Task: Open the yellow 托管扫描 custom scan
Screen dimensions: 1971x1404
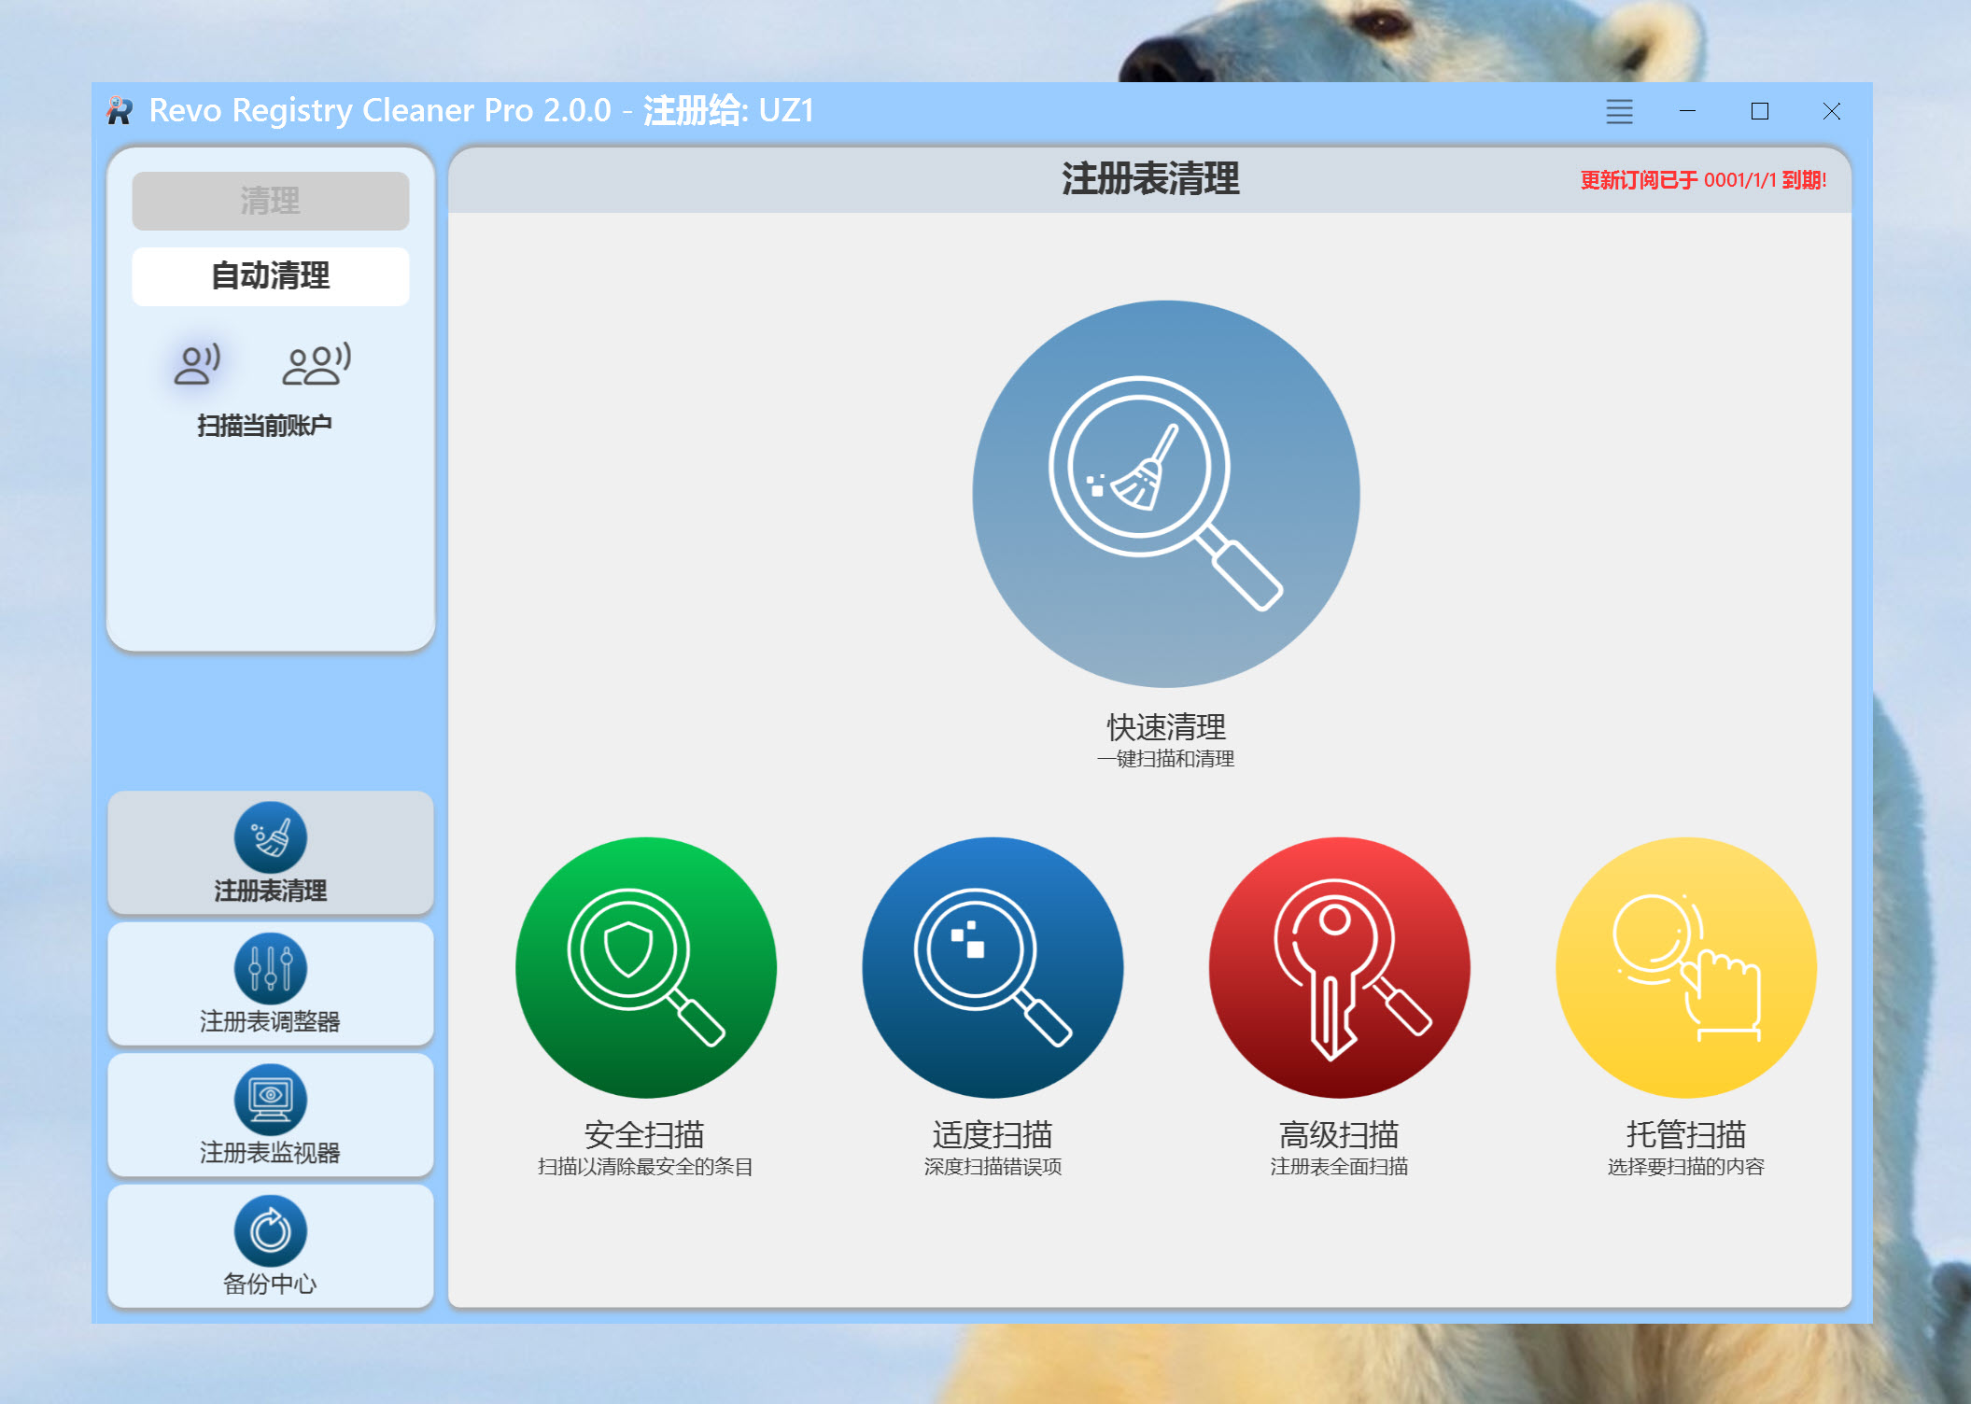Action: 1685,967
